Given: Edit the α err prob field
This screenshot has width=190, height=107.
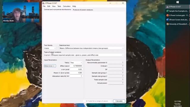Looking at the screenshot, I should (76, 69).
